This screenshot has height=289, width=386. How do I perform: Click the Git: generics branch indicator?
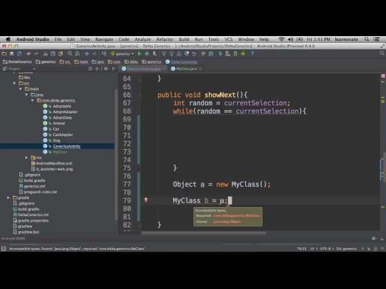[x=346, y=249]
